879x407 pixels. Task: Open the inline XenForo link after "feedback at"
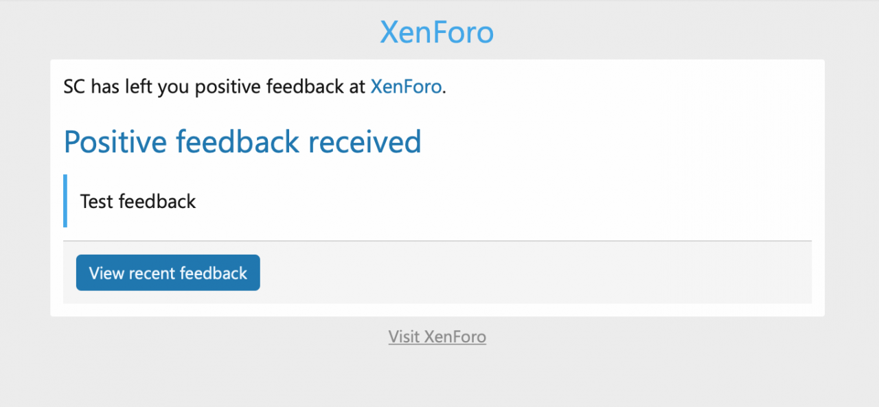[406, 87]
